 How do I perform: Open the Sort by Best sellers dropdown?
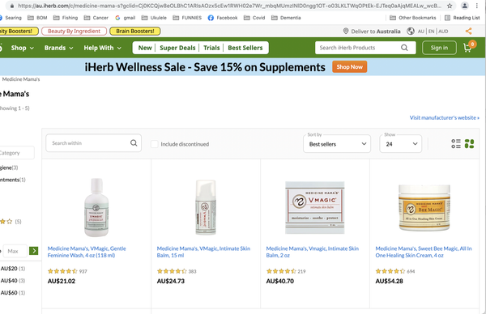(x=337, y=144)
